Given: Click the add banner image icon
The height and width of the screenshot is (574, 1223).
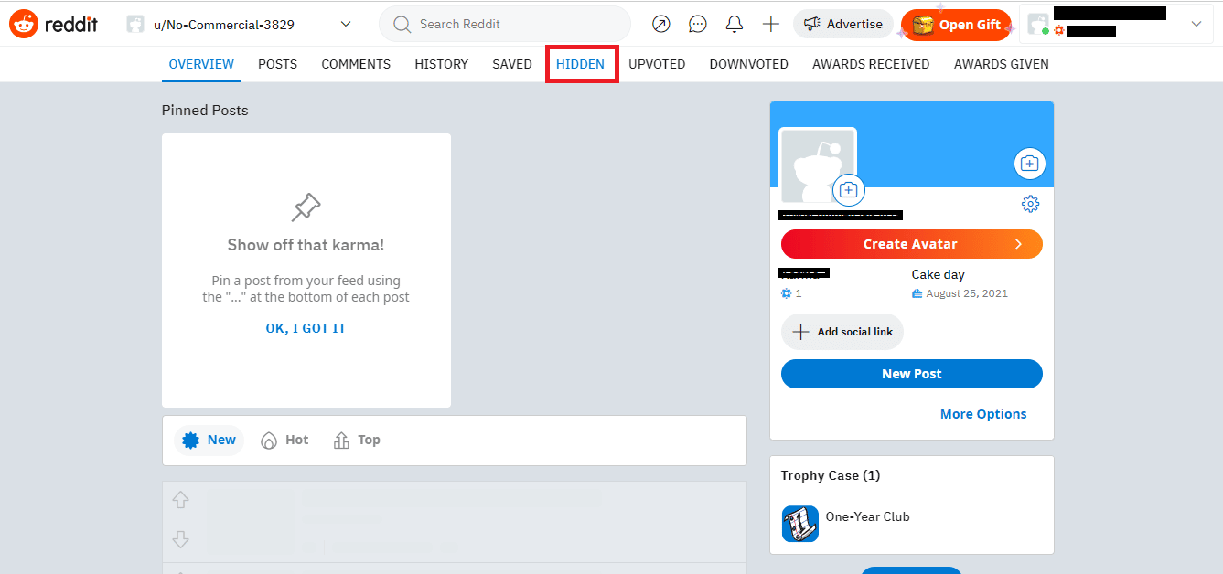Looking at the screenshot, I should tap(1029, 164).
